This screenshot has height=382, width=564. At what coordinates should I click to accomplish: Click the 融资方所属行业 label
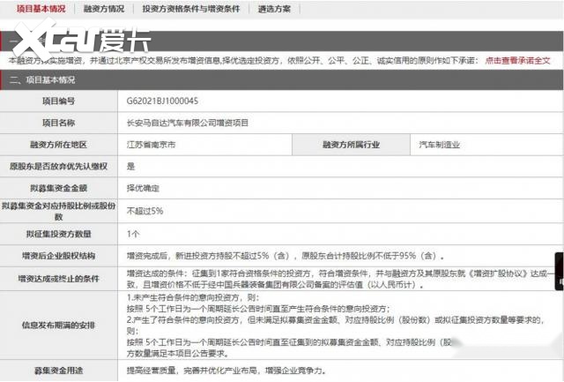pos(351,145)
